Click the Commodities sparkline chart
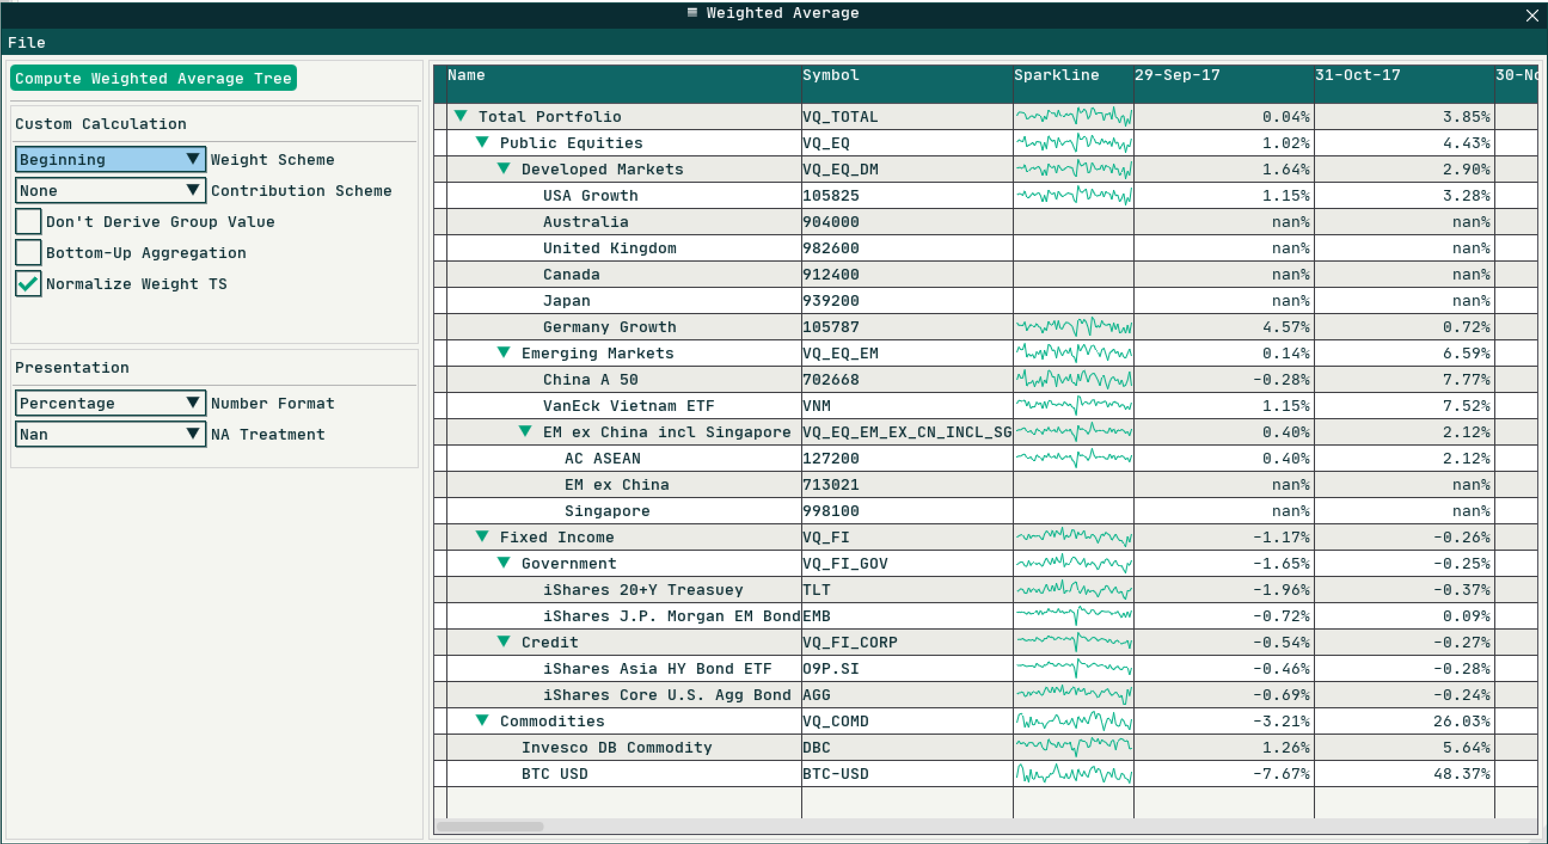The height and width of the screenshot is (844, 1548). (x=1073, y=721)
